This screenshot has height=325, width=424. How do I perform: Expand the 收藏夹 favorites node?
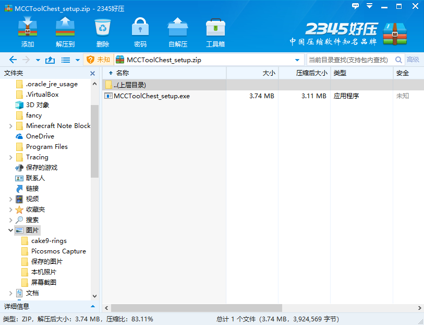pyautogui.click(x=10, y=210)
